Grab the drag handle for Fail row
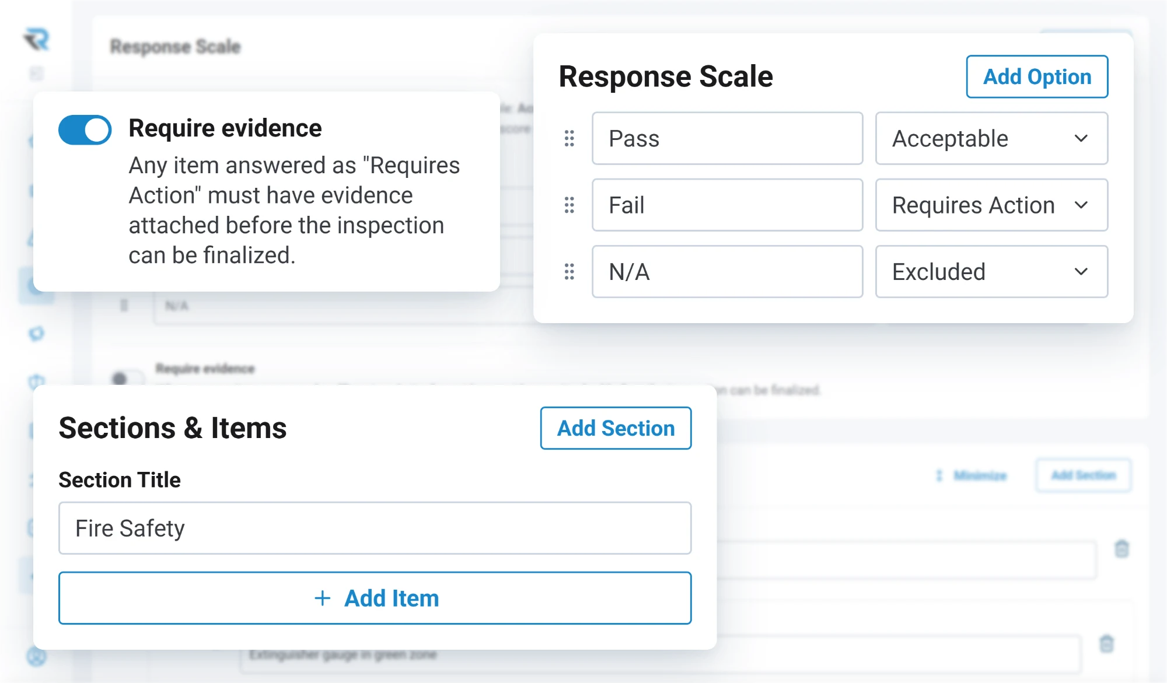The height and width of the screenshot is (683, 1167). click(x=569, y=205)
